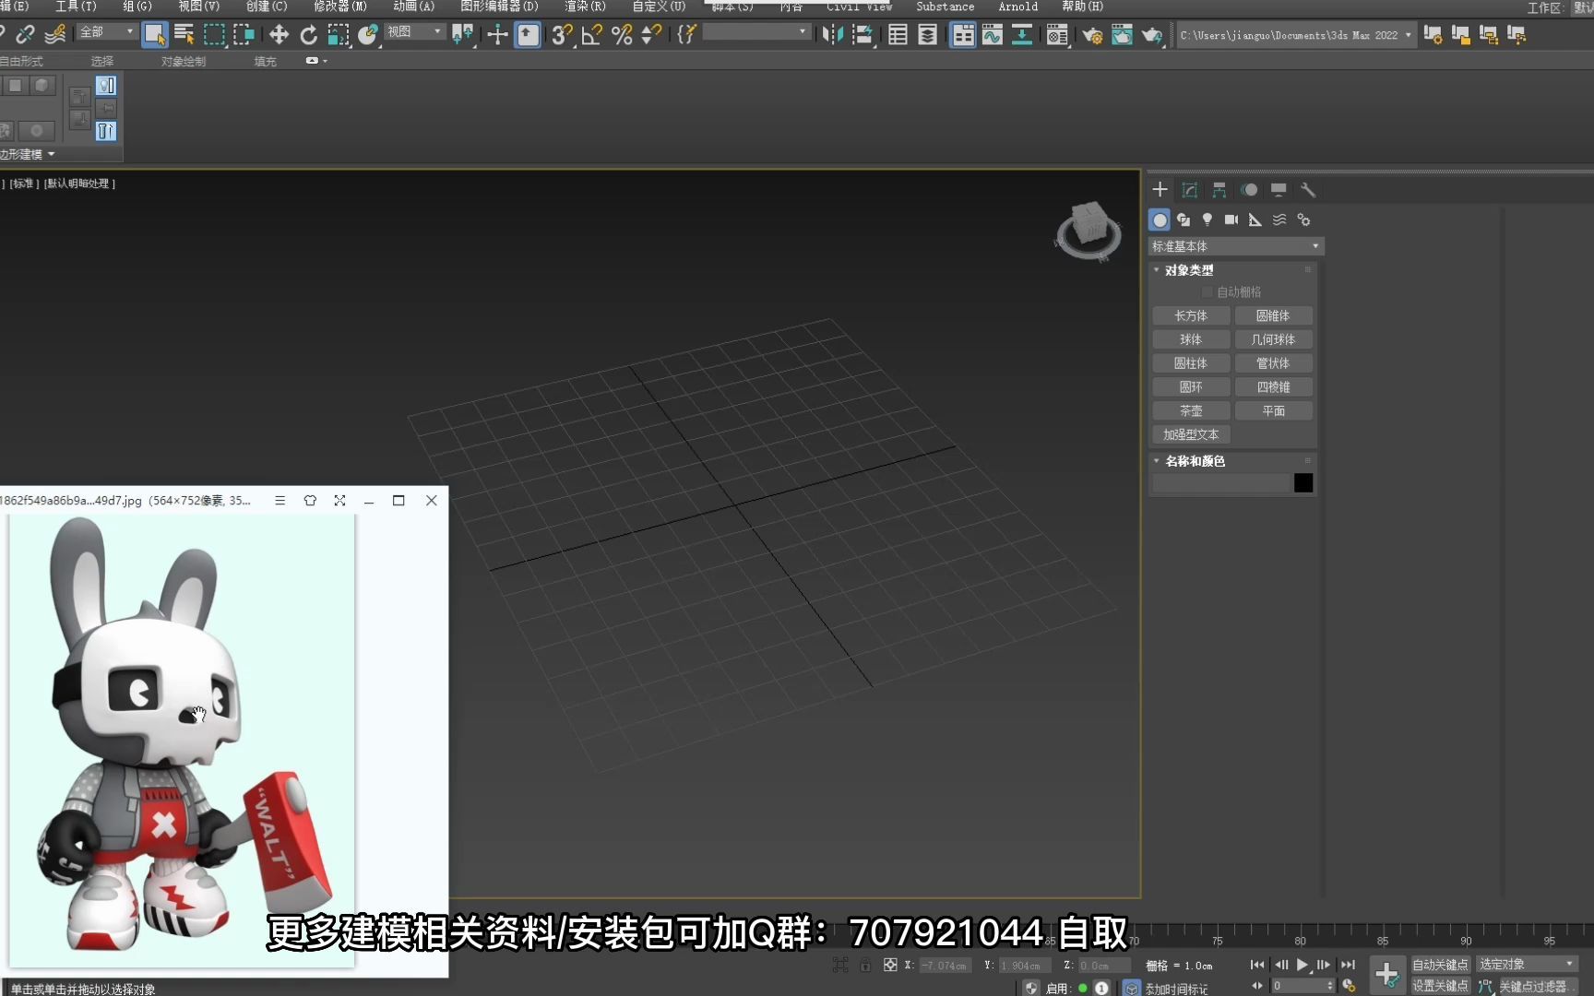Image resolution: width=1594 pixels, height=996 pixels.
Task: Click Use Pivot Point Center icon
Action: click(x=463, y=35)
